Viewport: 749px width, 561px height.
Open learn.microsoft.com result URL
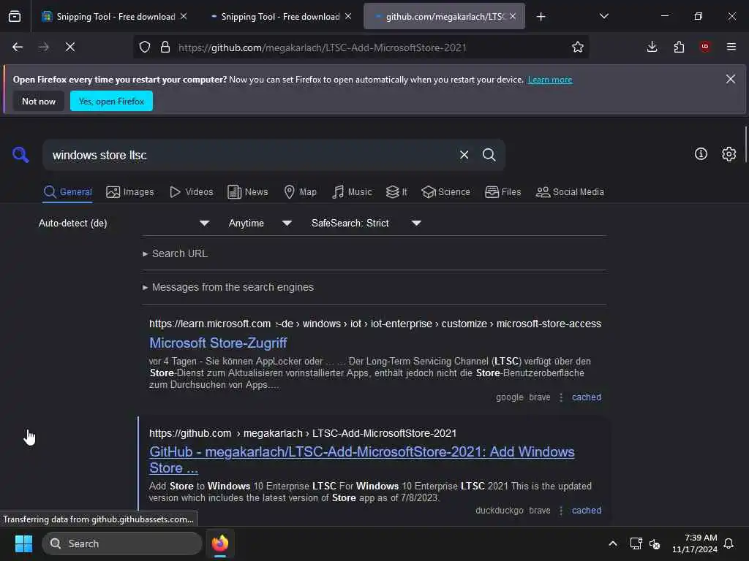coord(375,324)
